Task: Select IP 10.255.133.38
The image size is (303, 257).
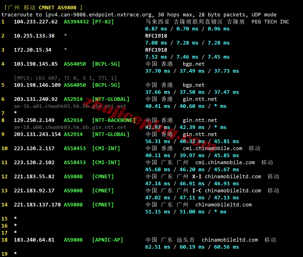Action: pos(34,36)
